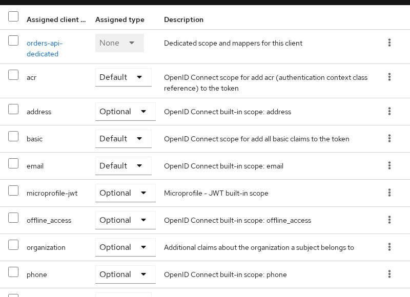Open kebab menu for address row
This screenshot has height=297, width=410.
pyautogui.click(x=389, y=111)
